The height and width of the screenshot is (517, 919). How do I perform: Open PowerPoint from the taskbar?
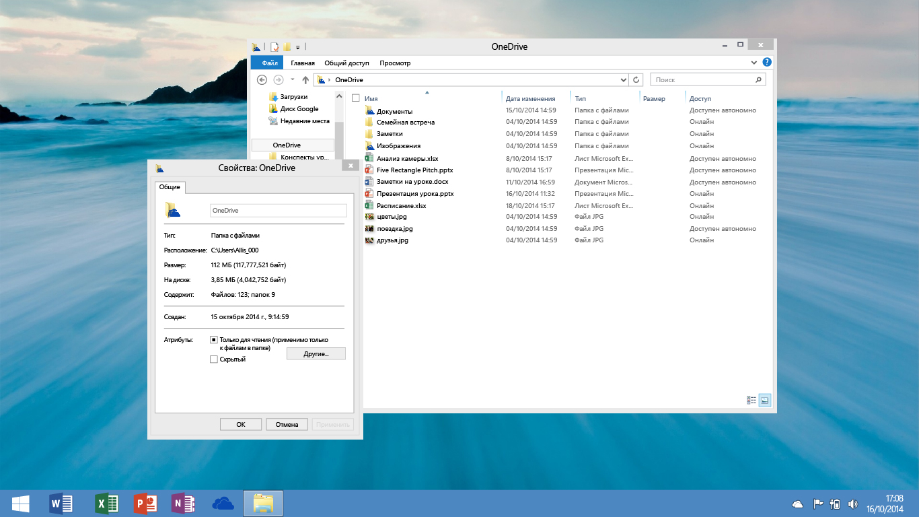point(145,503)
